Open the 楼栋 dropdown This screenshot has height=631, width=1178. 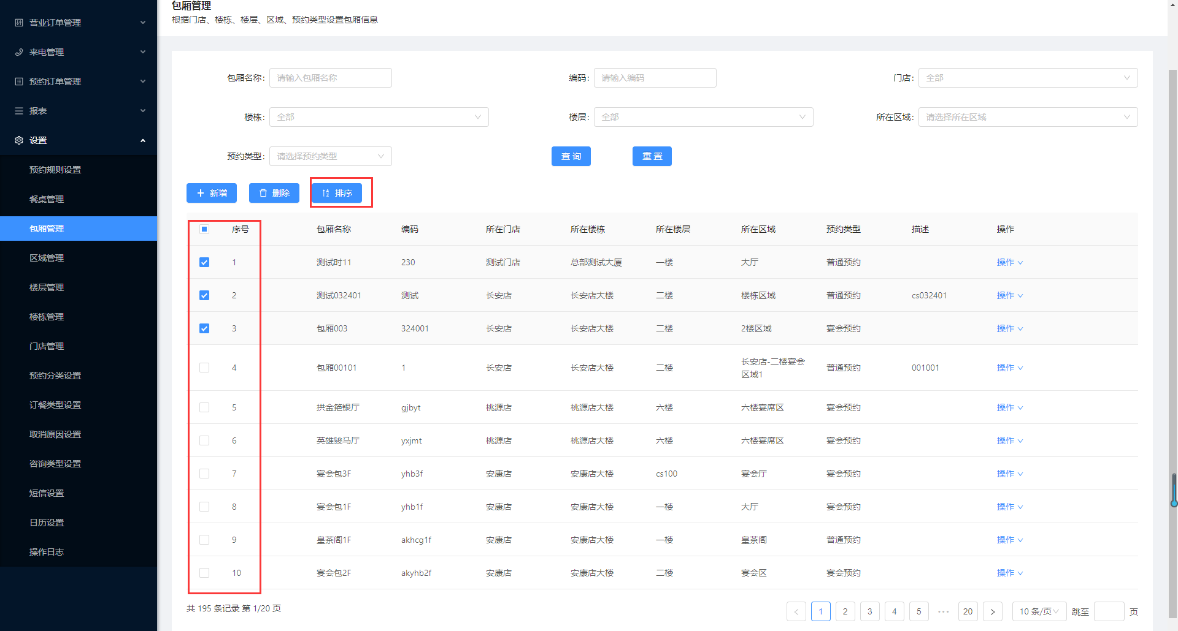(379, 117)
